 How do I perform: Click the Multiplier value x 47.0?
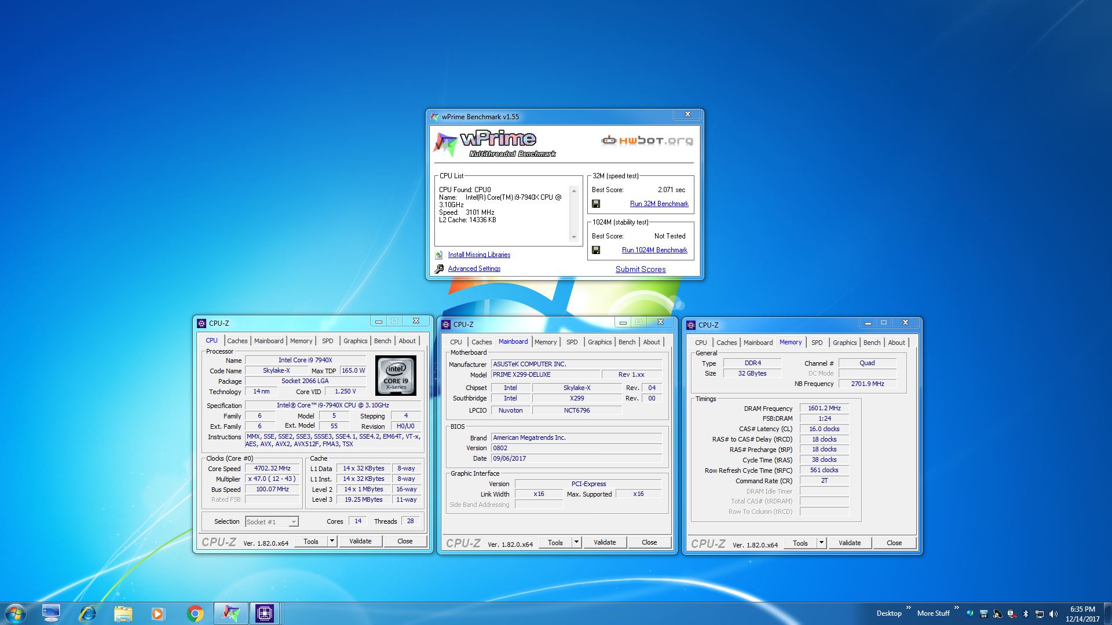[272, 479]
